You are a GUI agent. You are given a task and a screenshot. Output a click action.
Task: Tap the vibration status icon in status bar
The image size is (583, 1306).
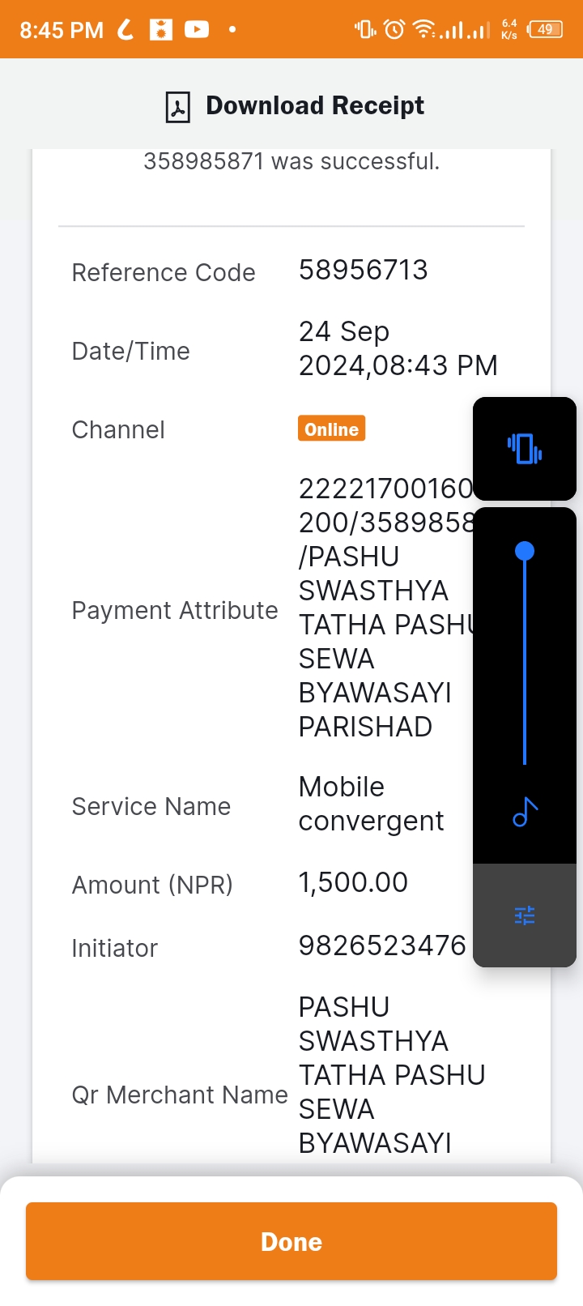point(365,30)
